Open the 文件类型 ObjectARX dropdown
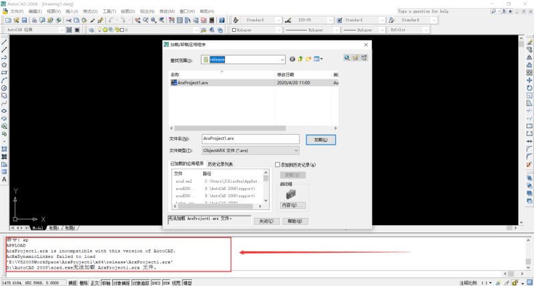This screenshot has height=286, width=534. [x=296, y=150]
